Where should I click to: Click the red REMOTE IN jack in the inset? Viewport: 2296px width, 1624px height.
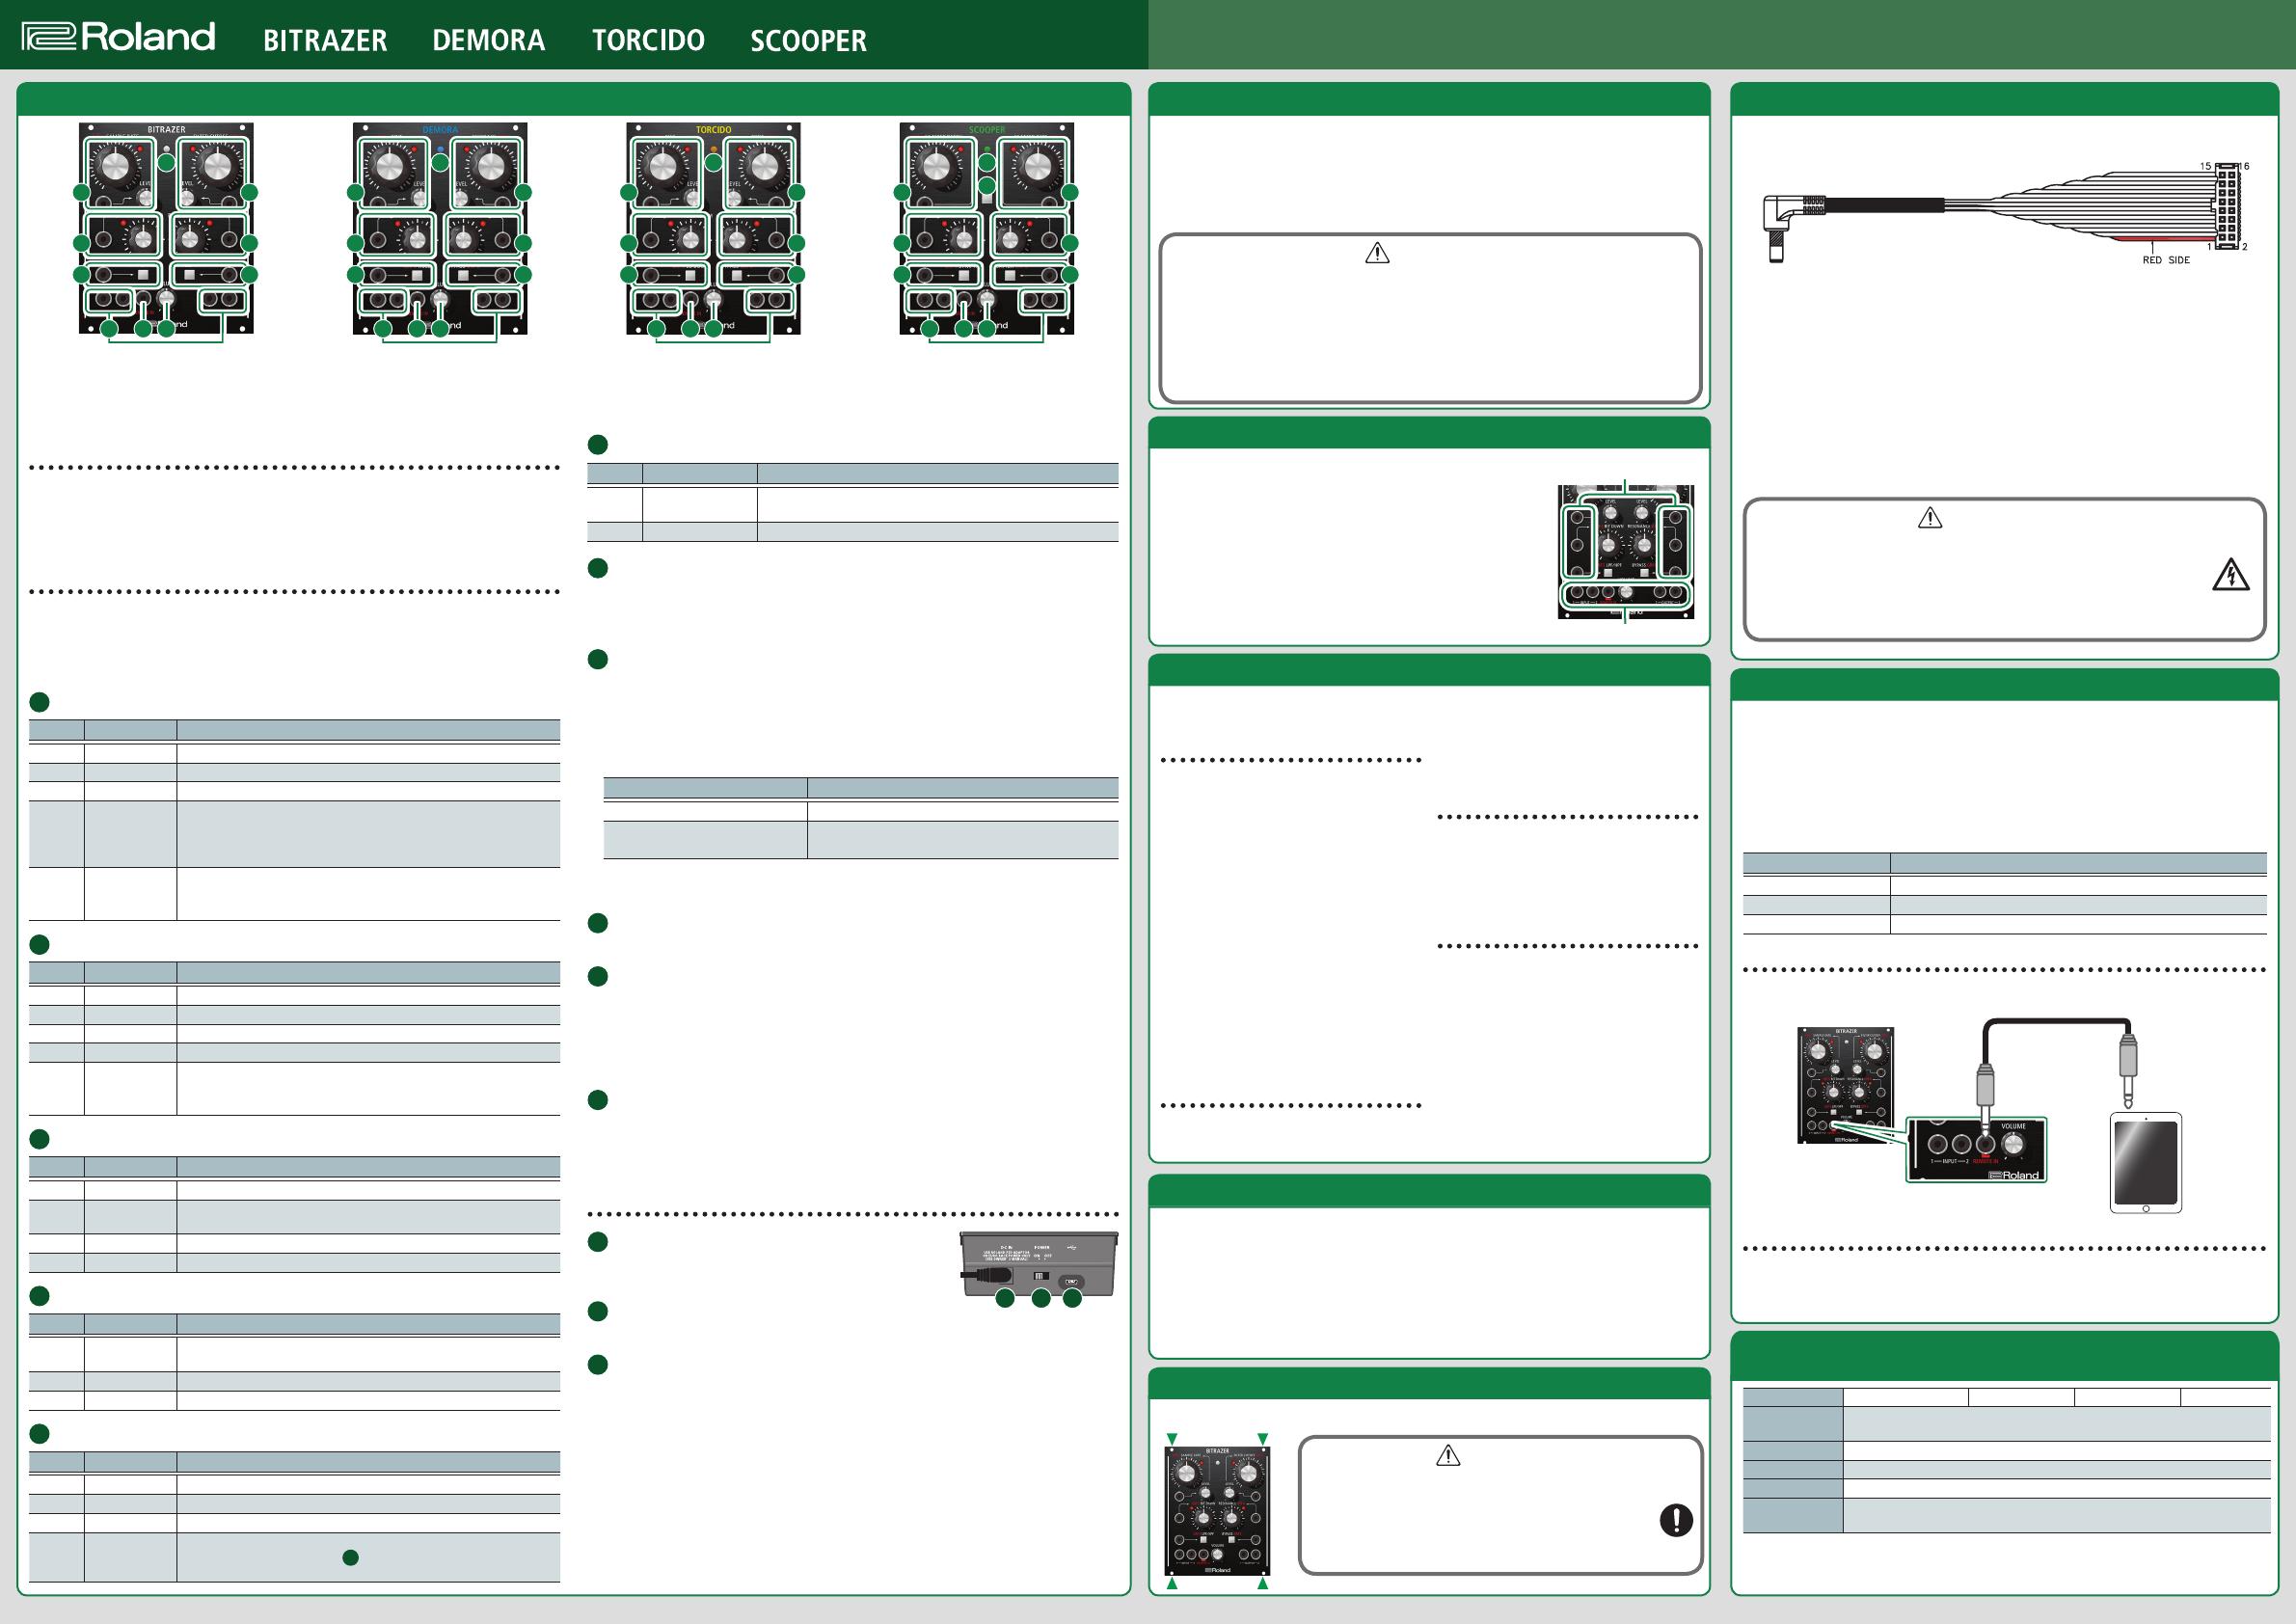(x=1986, y=1144)
